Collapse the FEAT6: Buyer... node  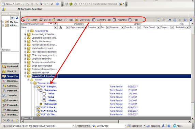(x=34, y=87)
